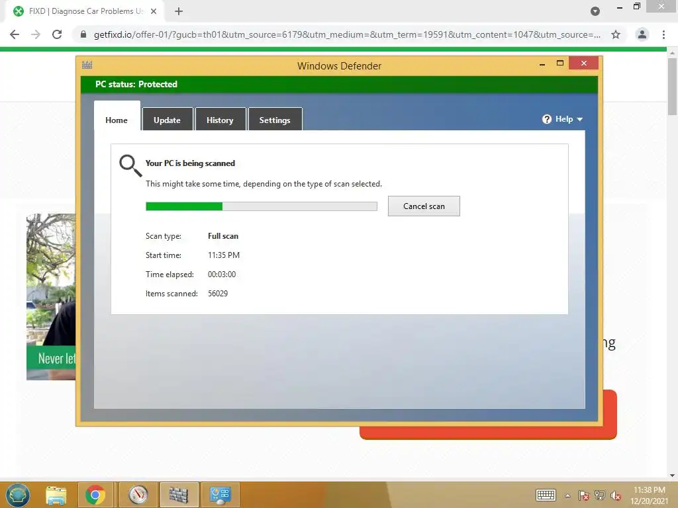The width and height of the screenshot is (678, 508).
Task: Expand the Help dropdown arrow
Action: click(x=580, y=119)
